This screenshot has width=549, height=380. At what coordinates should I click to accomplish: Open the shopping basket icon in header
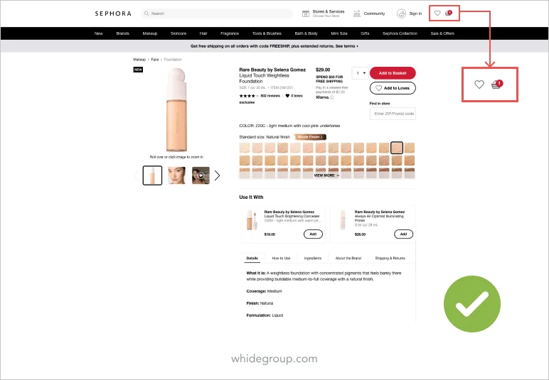pos(448,13)
